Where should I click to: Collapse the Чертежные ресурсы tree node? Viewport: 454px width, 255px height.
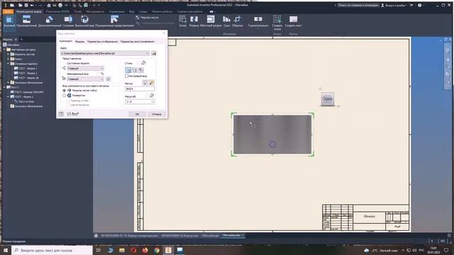[x=5, y=50]
